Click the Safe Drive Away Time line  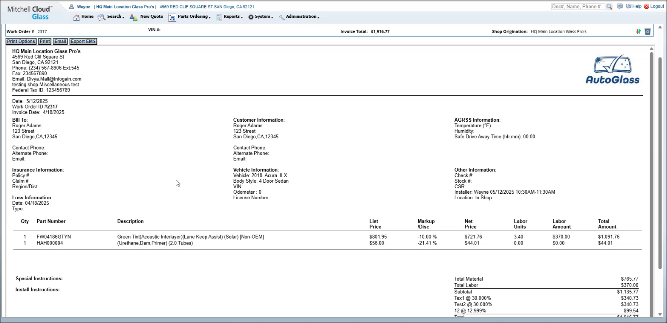(495, 137)
